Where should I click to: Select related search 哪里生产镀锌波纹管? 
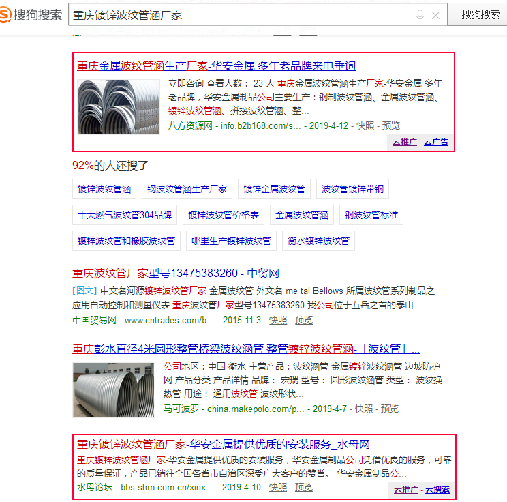(231, 241)
